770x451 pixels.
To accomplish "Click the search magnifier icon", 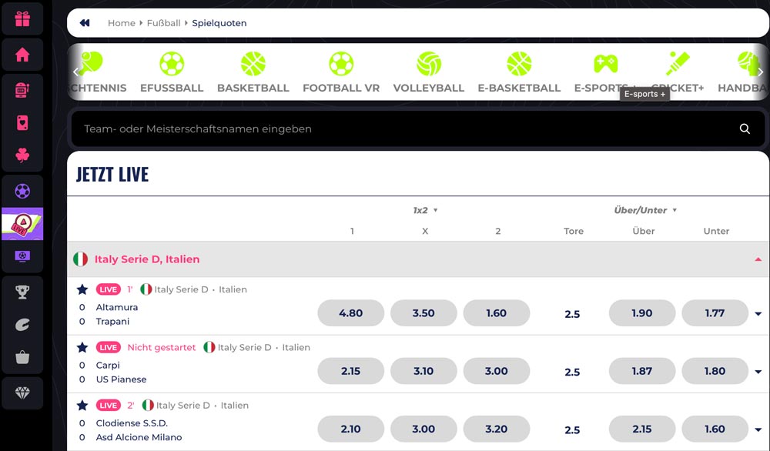I will (745, 129).
